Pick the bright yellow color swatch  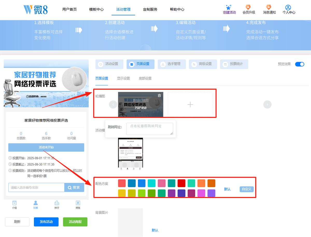[x=122, y=193]
